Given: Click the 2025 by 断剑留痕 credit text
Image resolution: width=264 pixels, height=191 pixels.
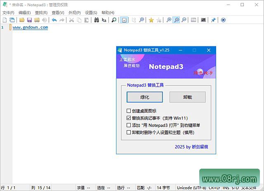Looking at the screenshot, I should click(191, 147).
